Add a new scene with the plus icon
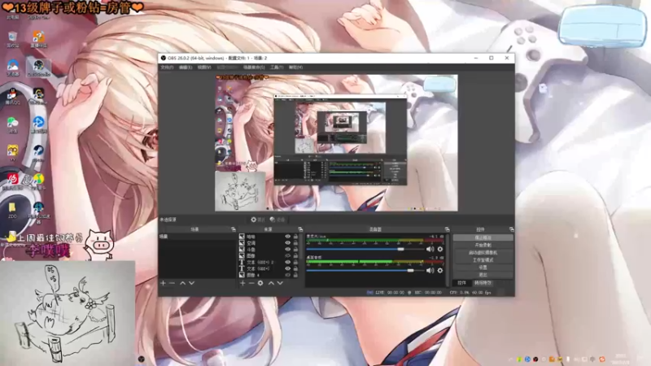Viewport: 651px width, 366px height. coord(163,283)
